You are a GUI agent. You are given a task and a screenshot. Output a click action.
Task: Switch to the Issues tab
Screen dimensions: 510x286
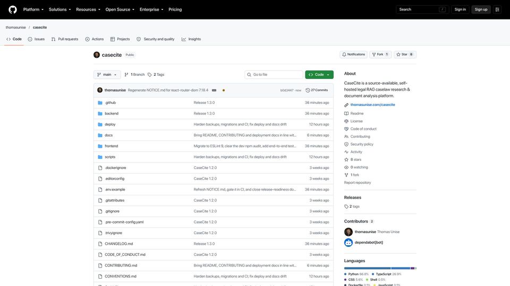click(x=36, y=39)
